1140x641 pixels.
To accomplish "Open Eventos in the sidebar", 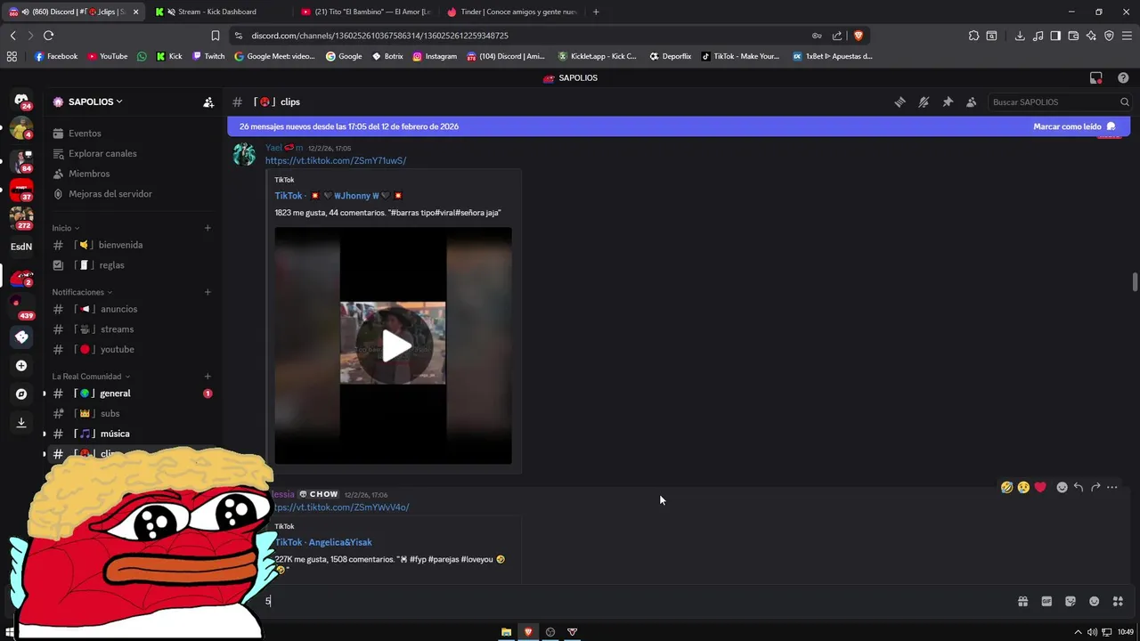I will (x=132, y=134).
